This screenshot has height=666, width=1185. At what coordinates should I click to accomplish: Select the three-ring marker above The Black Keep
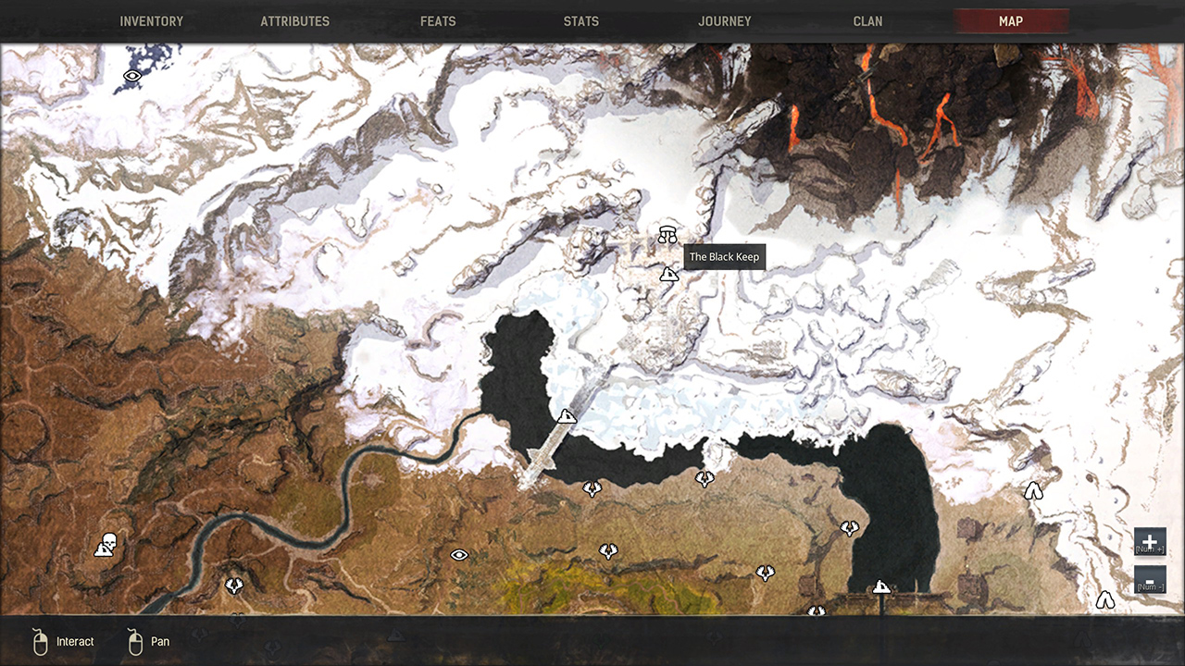(667, 234)
